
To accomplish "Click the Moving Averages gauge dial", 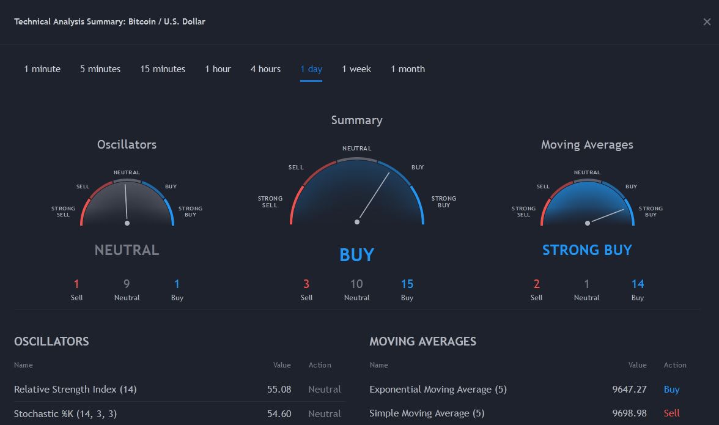I will [588, 203].
